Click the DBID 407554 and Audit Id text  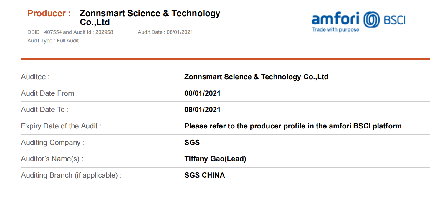(x=70, y=32)
